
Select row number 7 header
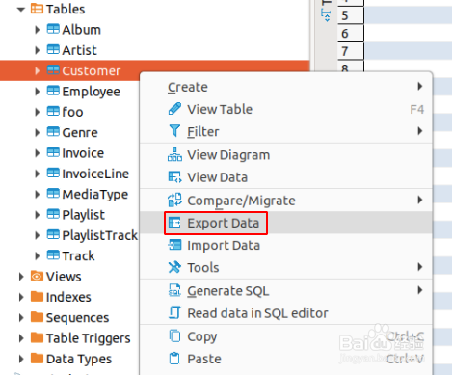(351, 51)
